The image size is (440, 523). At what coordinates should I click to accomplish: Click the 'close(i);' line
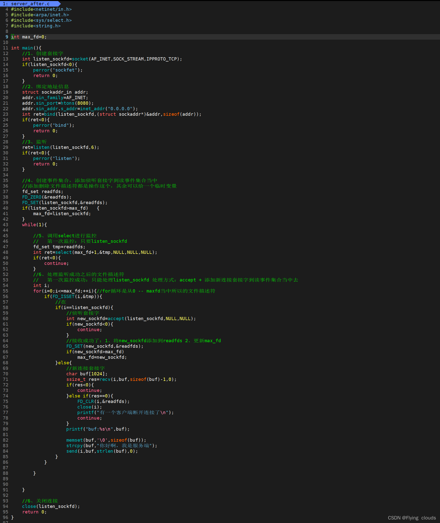click(90, 407)
